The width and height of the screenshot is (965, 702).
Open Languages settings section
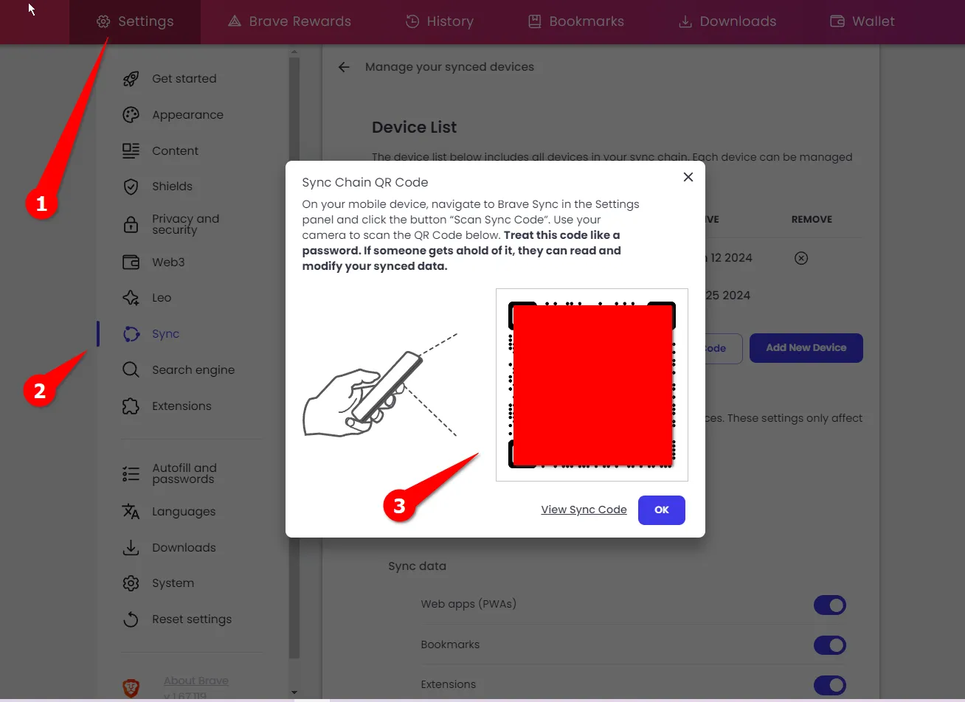click(x=184, y=512)
